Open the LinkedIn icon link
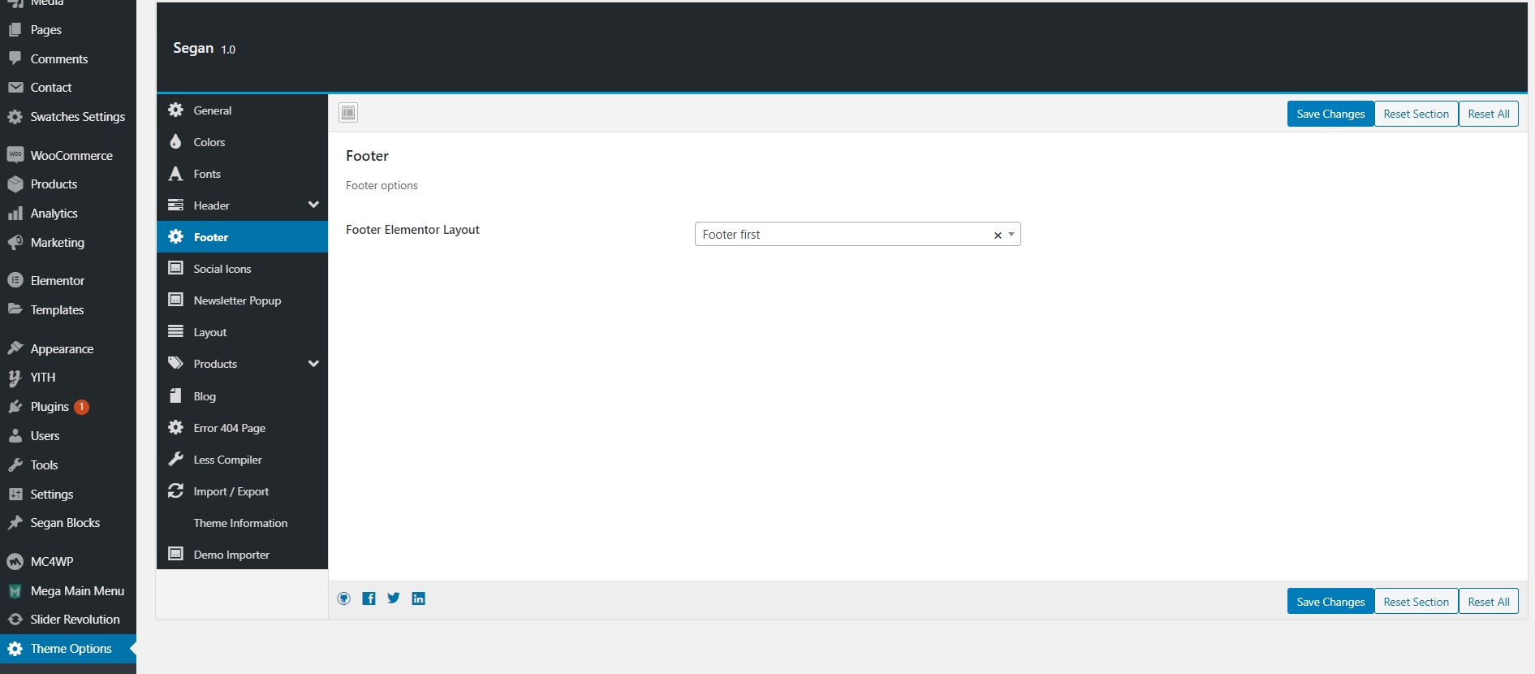 419,598
